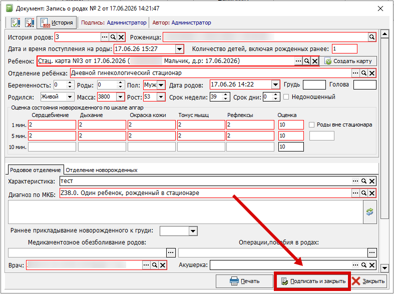The height and width of the screenshot is (294, 394).
Task: Click the Голова input field
Action: point(365,85)
